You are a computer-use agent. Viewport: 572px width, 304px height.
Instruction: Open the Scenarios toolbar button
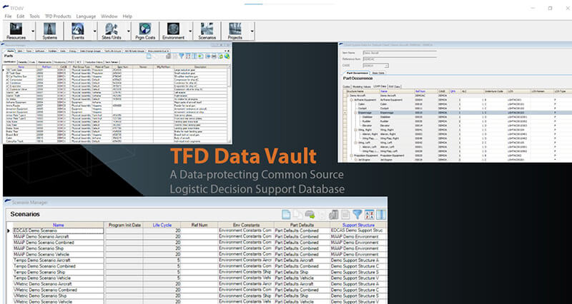pyautogui.click(x=207, y=31)
